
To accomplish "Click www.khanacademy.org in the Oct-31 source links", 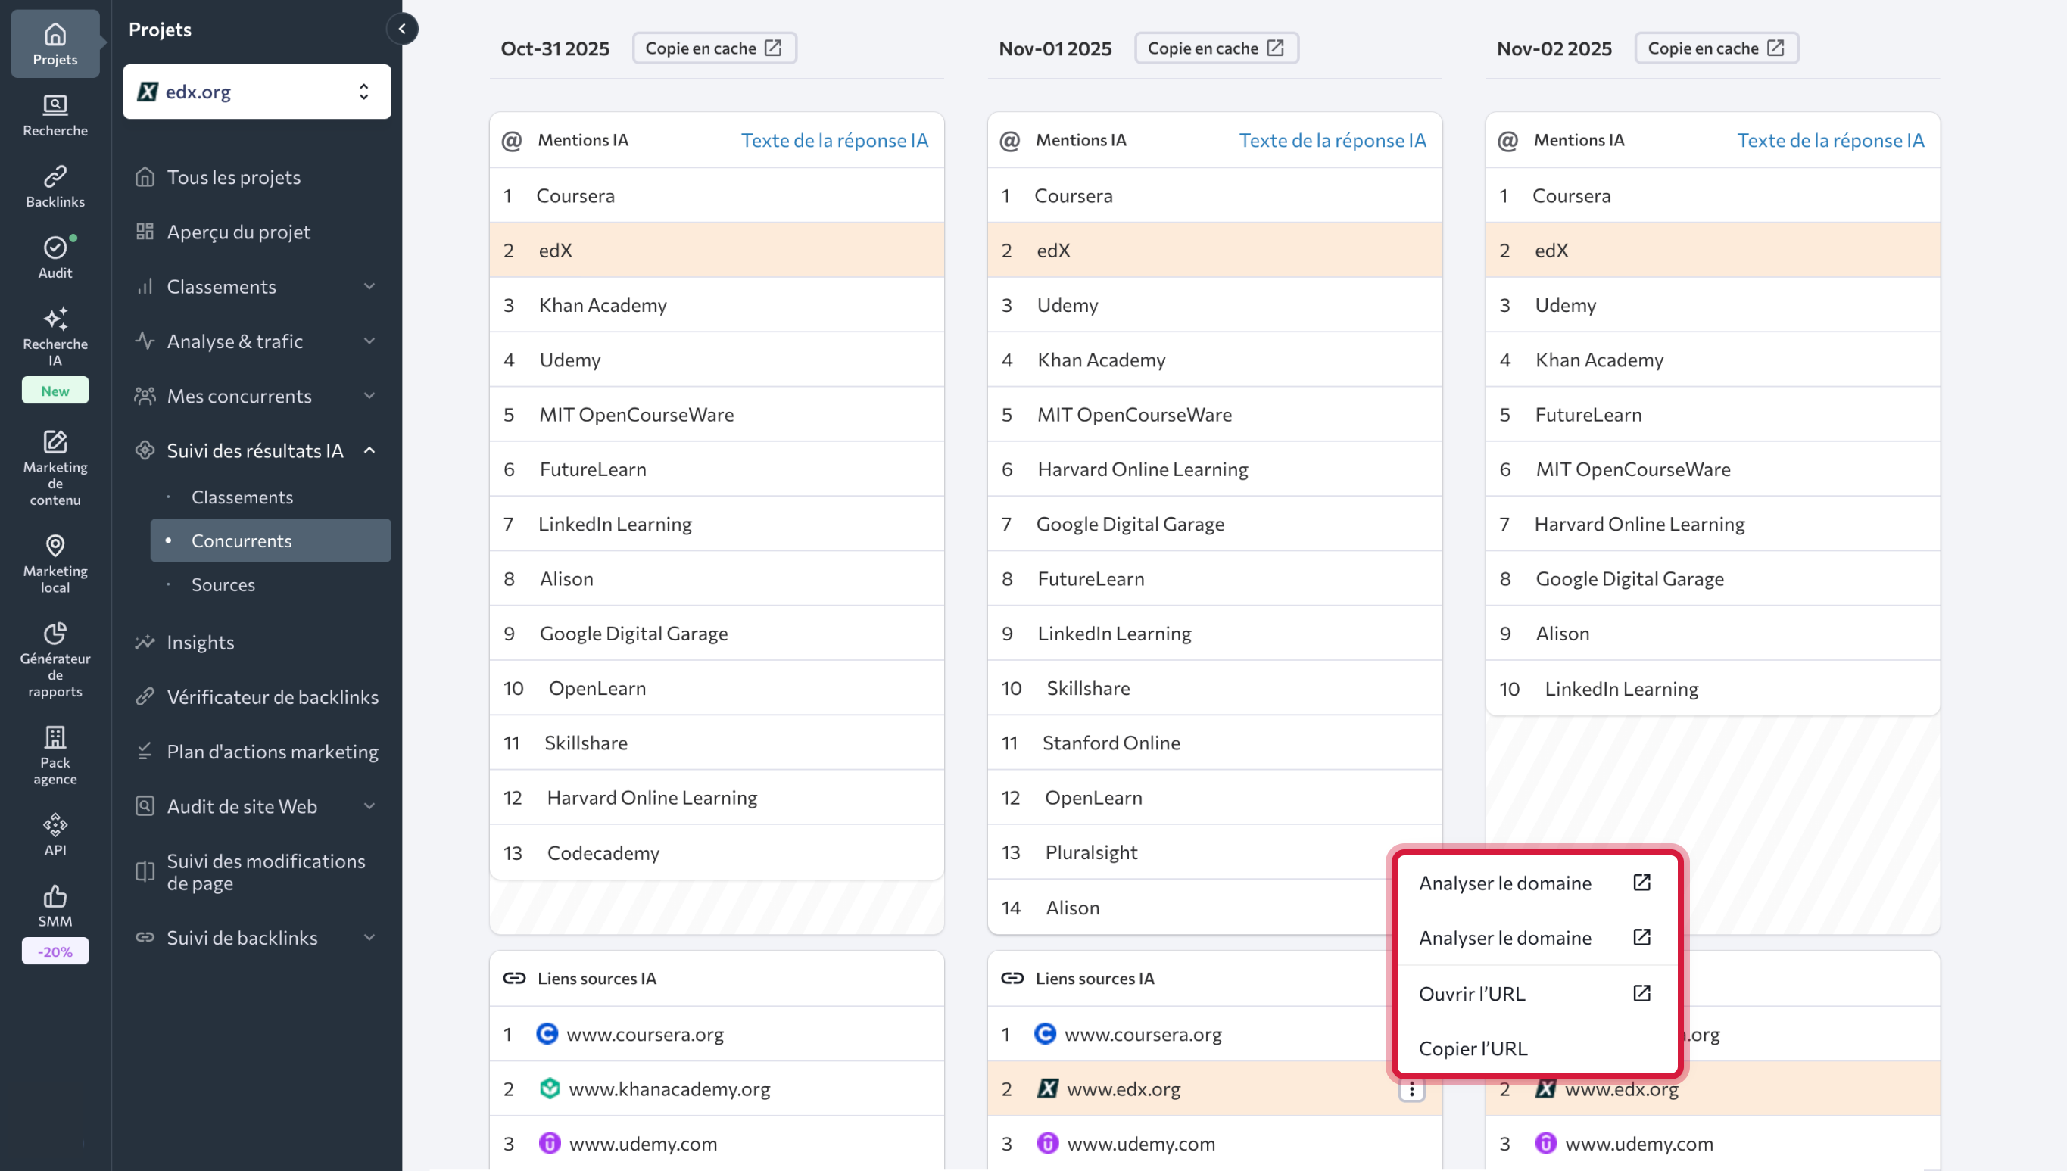I will point(669,1089).
